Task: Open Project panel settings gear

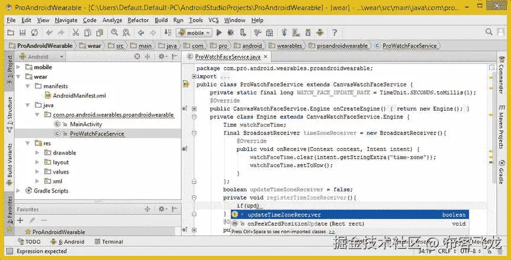Action: 162,57
